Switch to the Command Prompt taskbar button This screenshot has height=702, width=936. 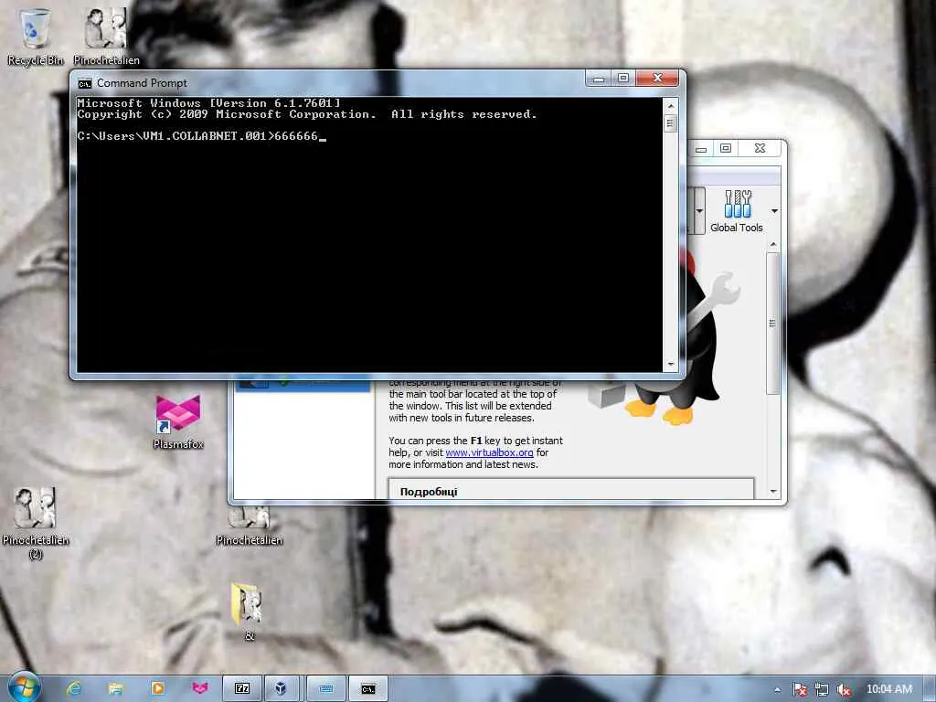368,689
